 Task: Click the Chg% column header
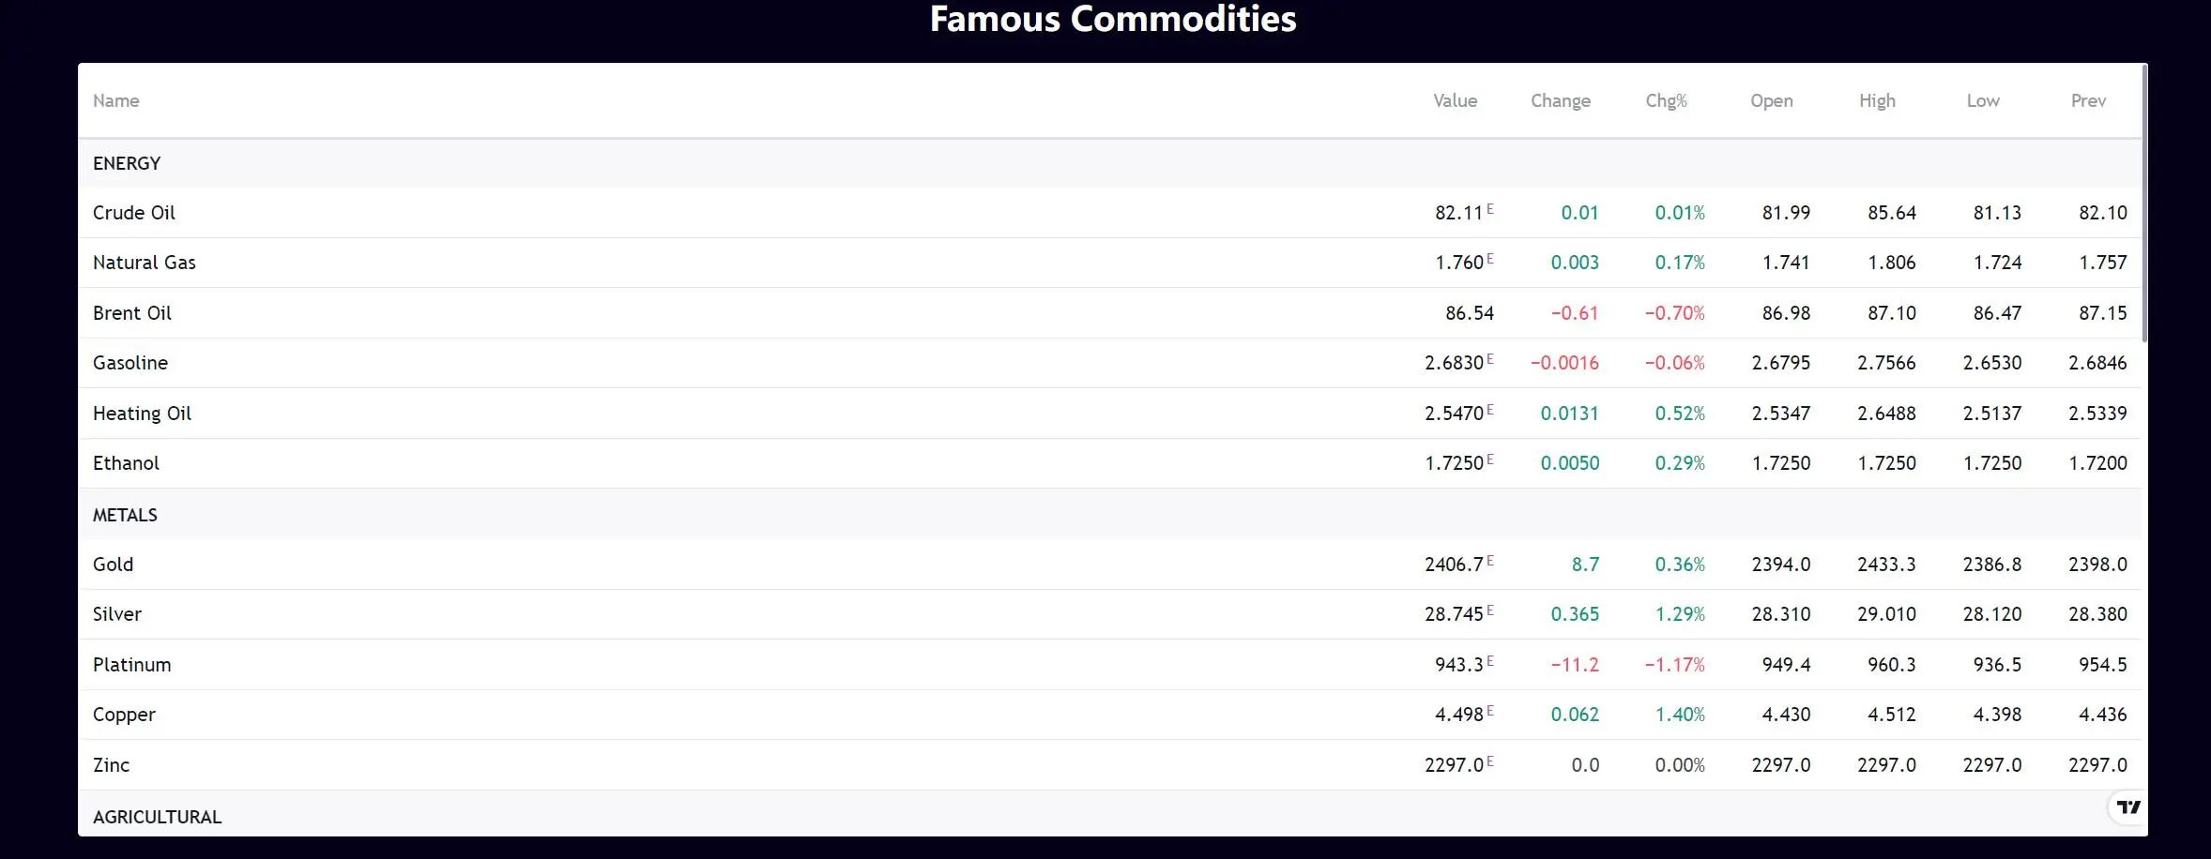tap(1666, 100)
